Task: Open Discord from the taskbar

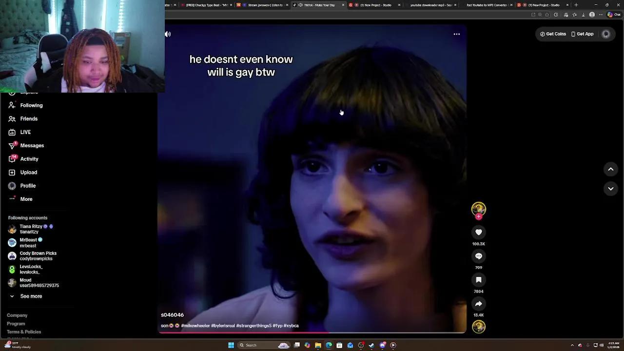Action: click(383, 345)
